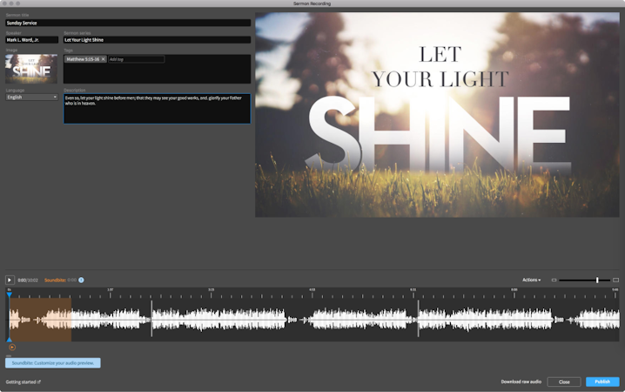Screen dimensions: 625x392
Task: Open the Actions dropdown menu
Action: point(532,280)
